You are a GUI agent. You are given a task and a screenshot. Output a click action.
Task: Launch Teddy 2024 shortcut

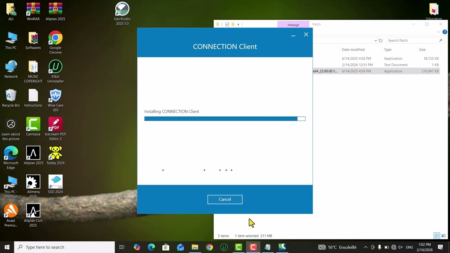coord(55,156)
